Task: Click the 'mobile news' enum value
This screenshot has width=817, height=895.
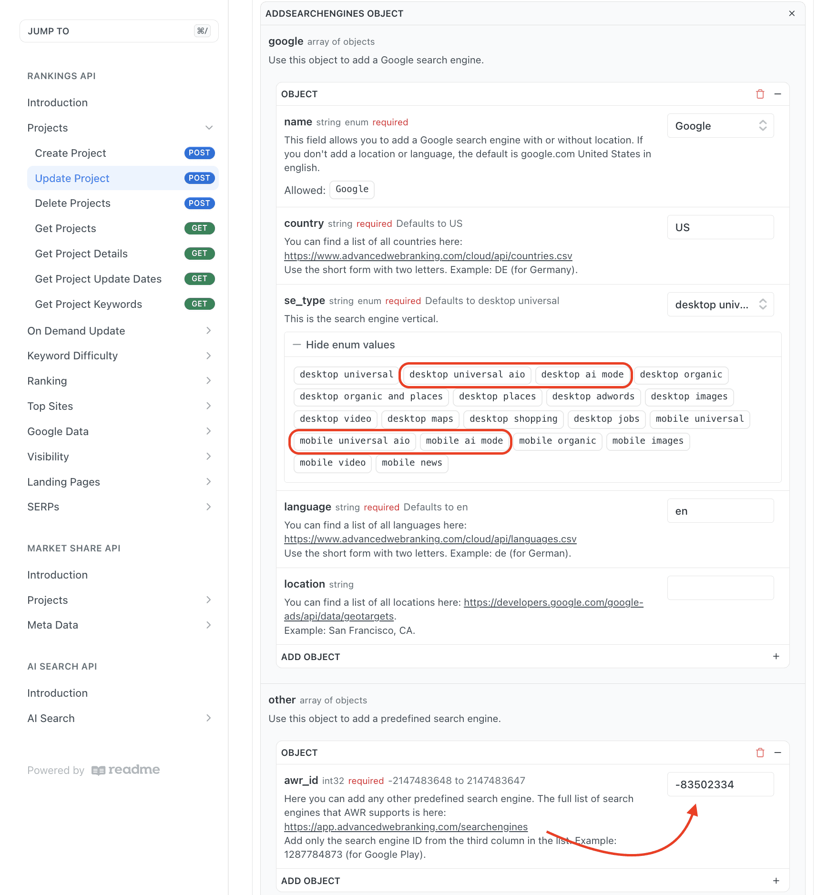Action: 412,463
